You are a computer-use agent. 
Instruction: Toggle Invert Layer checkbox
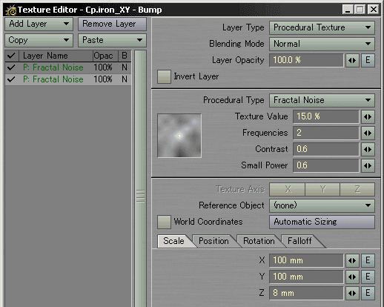point(164,76)
